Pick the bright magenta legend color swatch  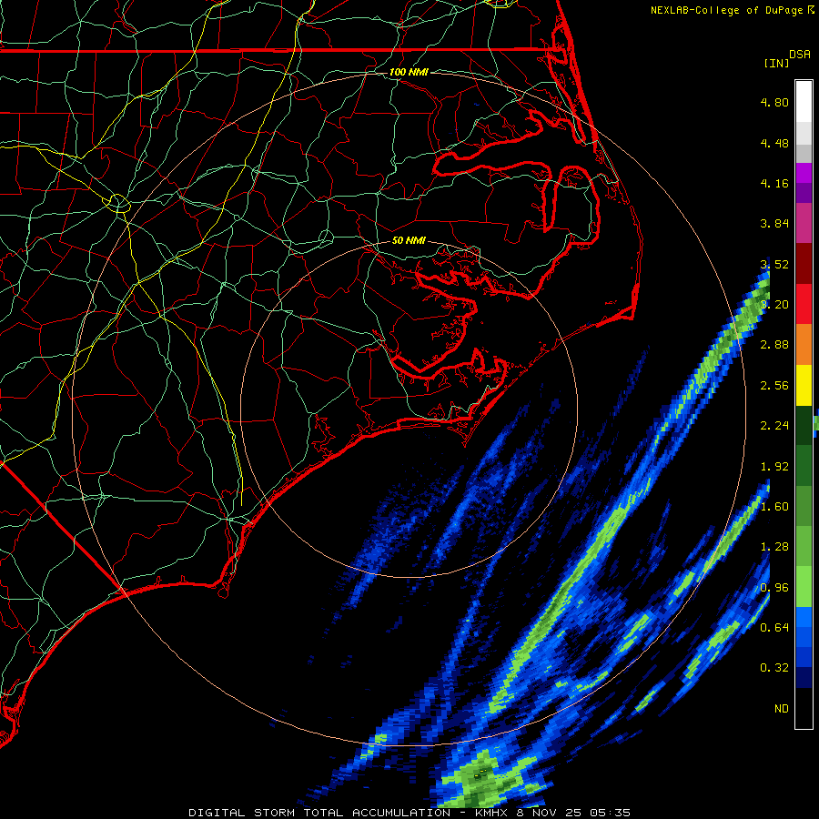(804, 173)
